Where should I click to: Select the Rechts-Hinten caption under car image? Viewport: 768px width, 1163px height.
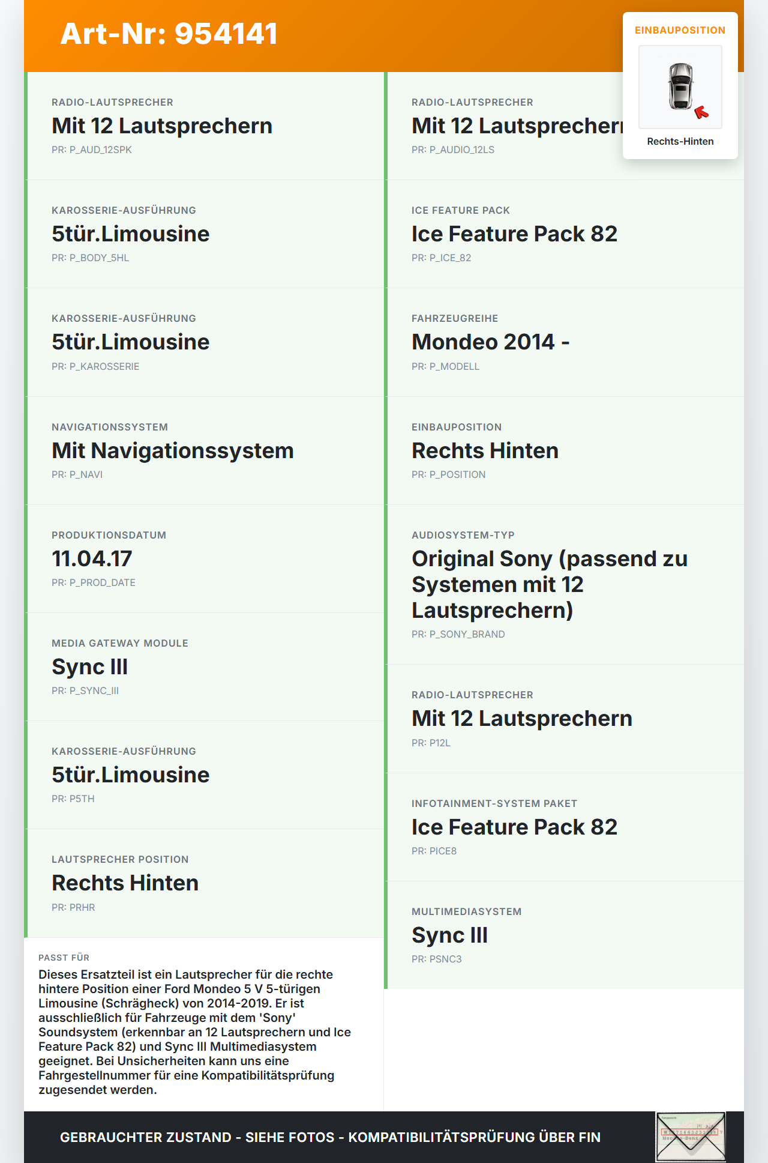click(x=680, y=141)
